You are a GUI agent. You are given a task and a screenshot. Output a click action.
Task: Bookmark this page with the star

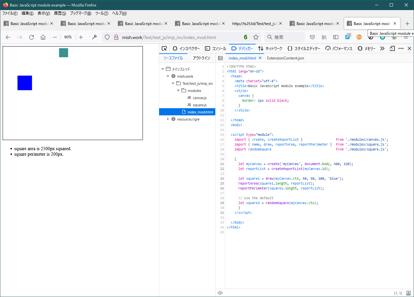[256, 37]
